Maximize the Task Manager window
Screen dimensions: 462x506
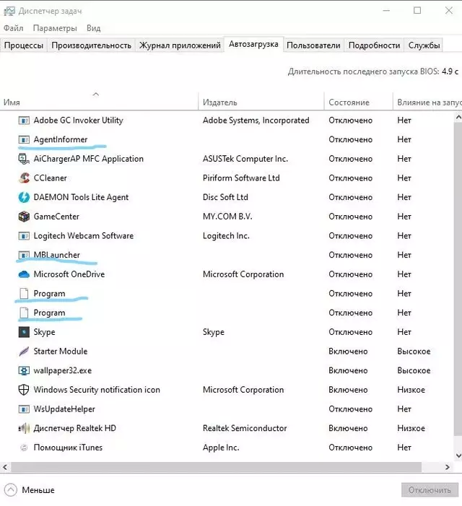pyautogui.click(x=417, y=11)
